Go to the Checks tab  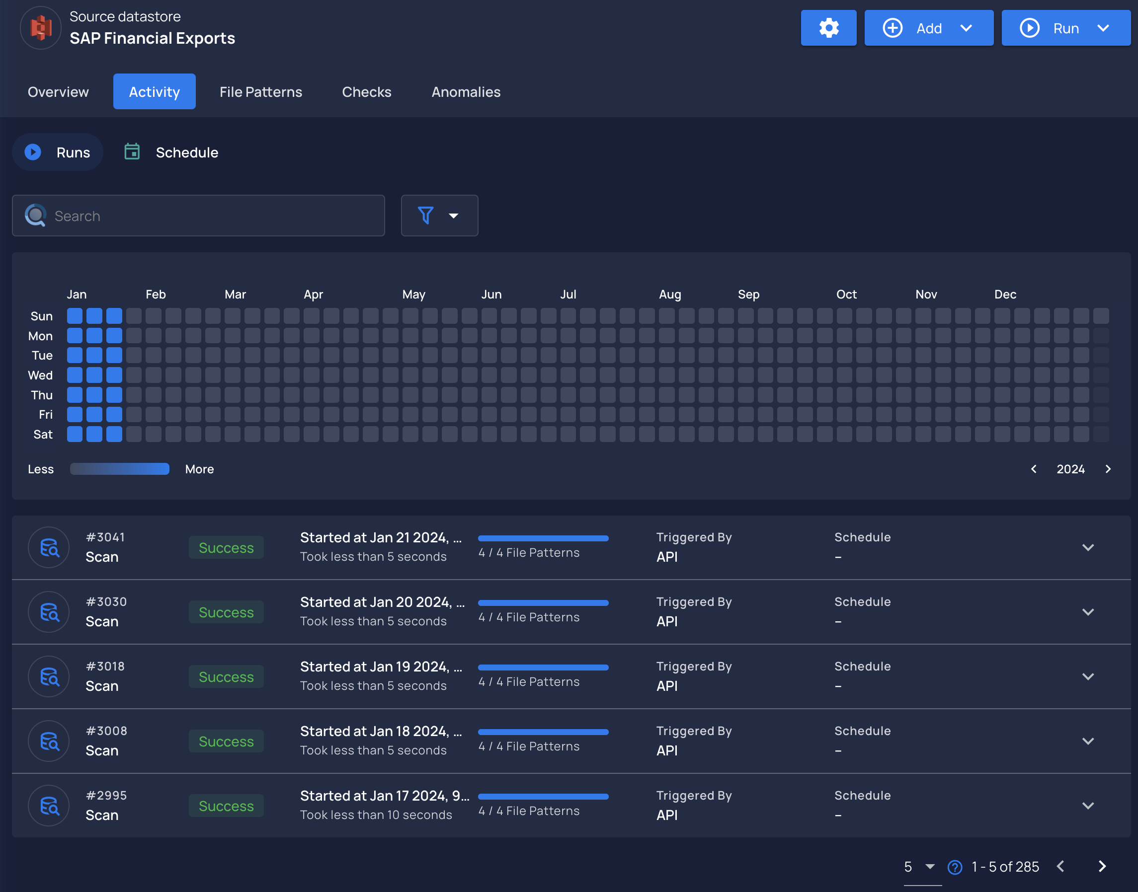(x=366, y=92)
